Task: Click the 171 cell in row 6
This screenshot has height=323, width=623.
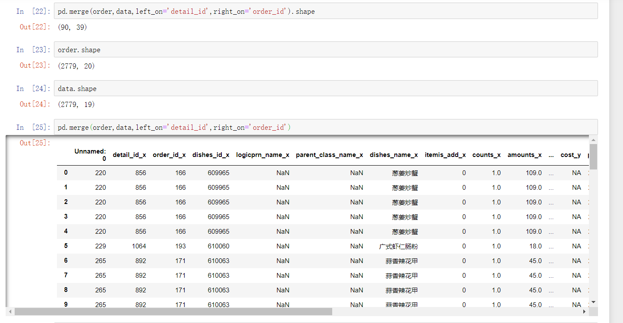Action: coord(180,261)
